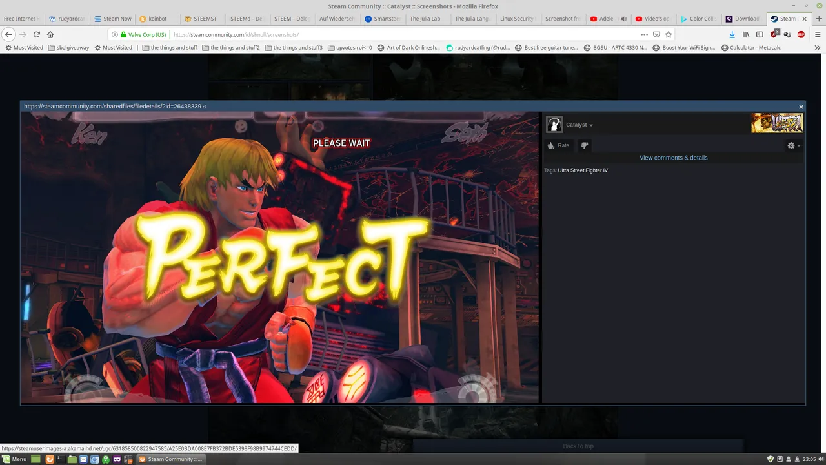Open the 23:05 clock calendar
Image resolution: width=826 pixels, height=465 pixels.
click(809, 459)
